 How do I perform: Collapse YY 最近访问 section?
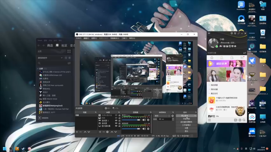209,94
